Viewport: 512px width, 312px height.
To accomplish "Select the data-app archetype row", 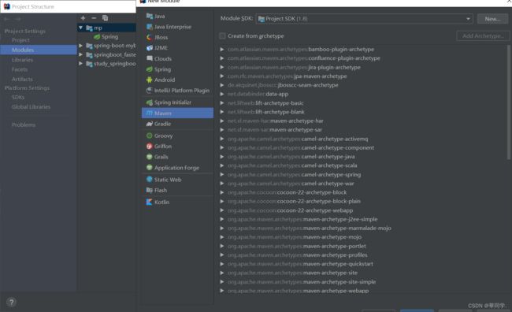I will pyautogui.click(x=258, y=94).
